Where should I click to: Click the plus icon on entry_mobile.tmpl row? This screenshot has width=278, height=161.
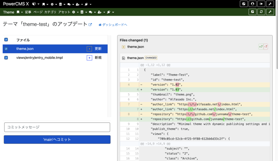(89, 57)
